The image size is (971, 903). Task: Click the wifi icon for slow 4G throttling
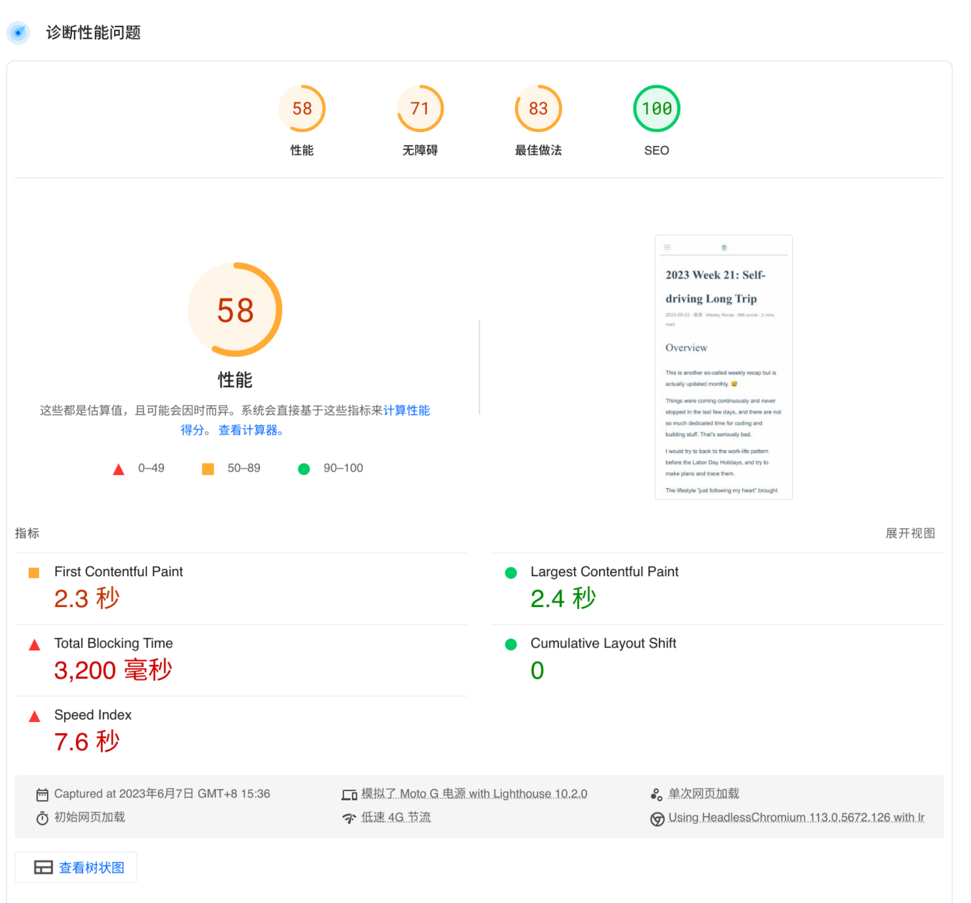(349, 818)
